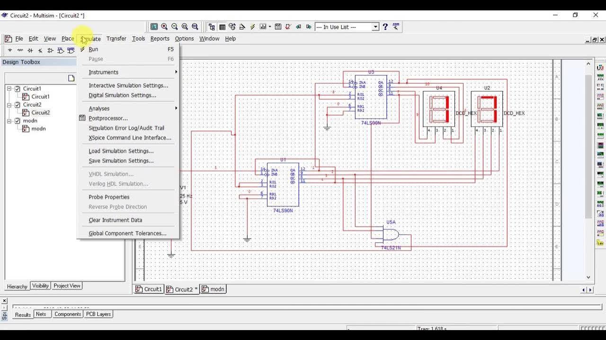This screenshot has width=606, height=340.
Task: Open the Postprocessor menu entry
Action: pyautogui.click(x=128, y=119)
